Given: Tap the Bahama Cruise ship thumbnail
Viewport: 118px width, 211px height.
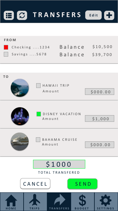Looking at the screenshot, I should pyautogui.click(x=20, y=141).
